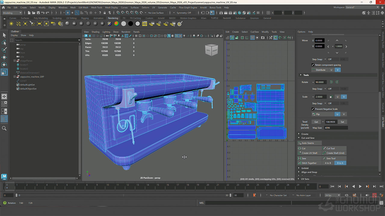Toggle the B to A stitch direction

click(x=340, y=163)
